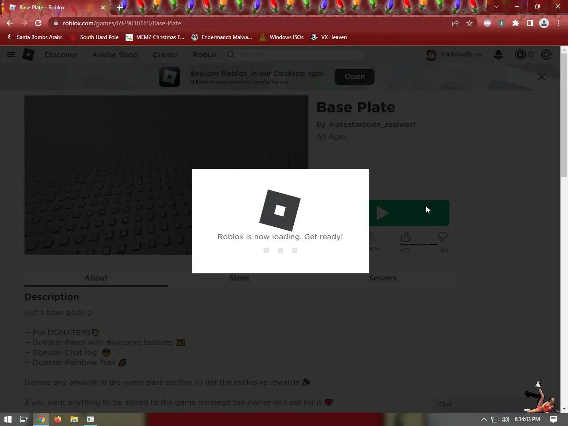The height and width of the screenshot is (426, 568).
Task: Open the South Hard Pole bookmark
Action: (94, 37)
